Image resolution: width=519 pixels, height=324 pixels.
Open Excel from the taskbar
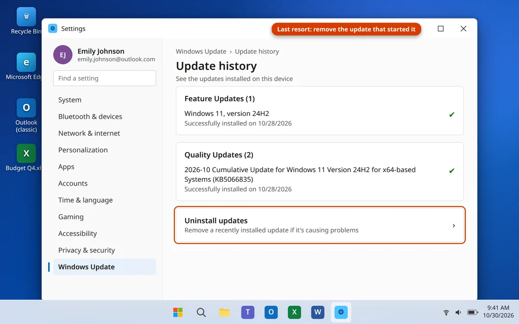click(x=294, y=312)
